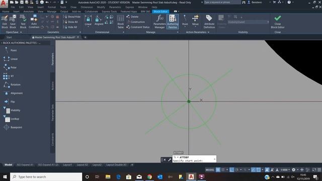Click the Windows taskbar search box
322x181 pixels.
pyautogui.click(x=46, y=176)
